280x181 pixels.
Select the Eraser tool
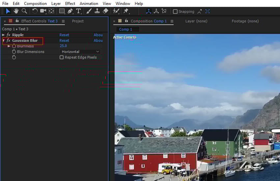click(105, 11)
